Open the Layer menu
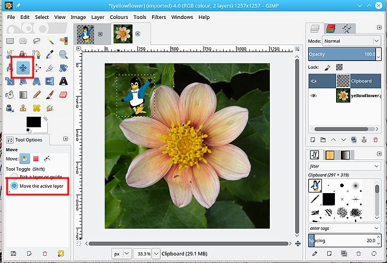 98,17
